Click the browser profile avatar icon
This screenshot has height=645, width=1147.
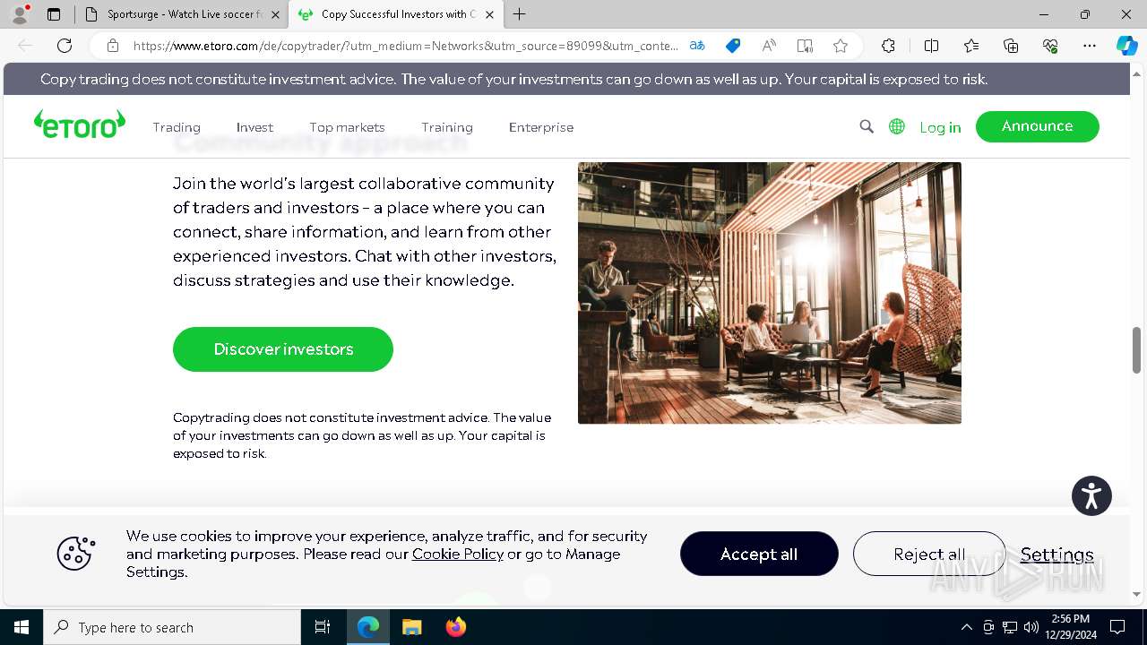pyautogui.click(x=19, y=14)
